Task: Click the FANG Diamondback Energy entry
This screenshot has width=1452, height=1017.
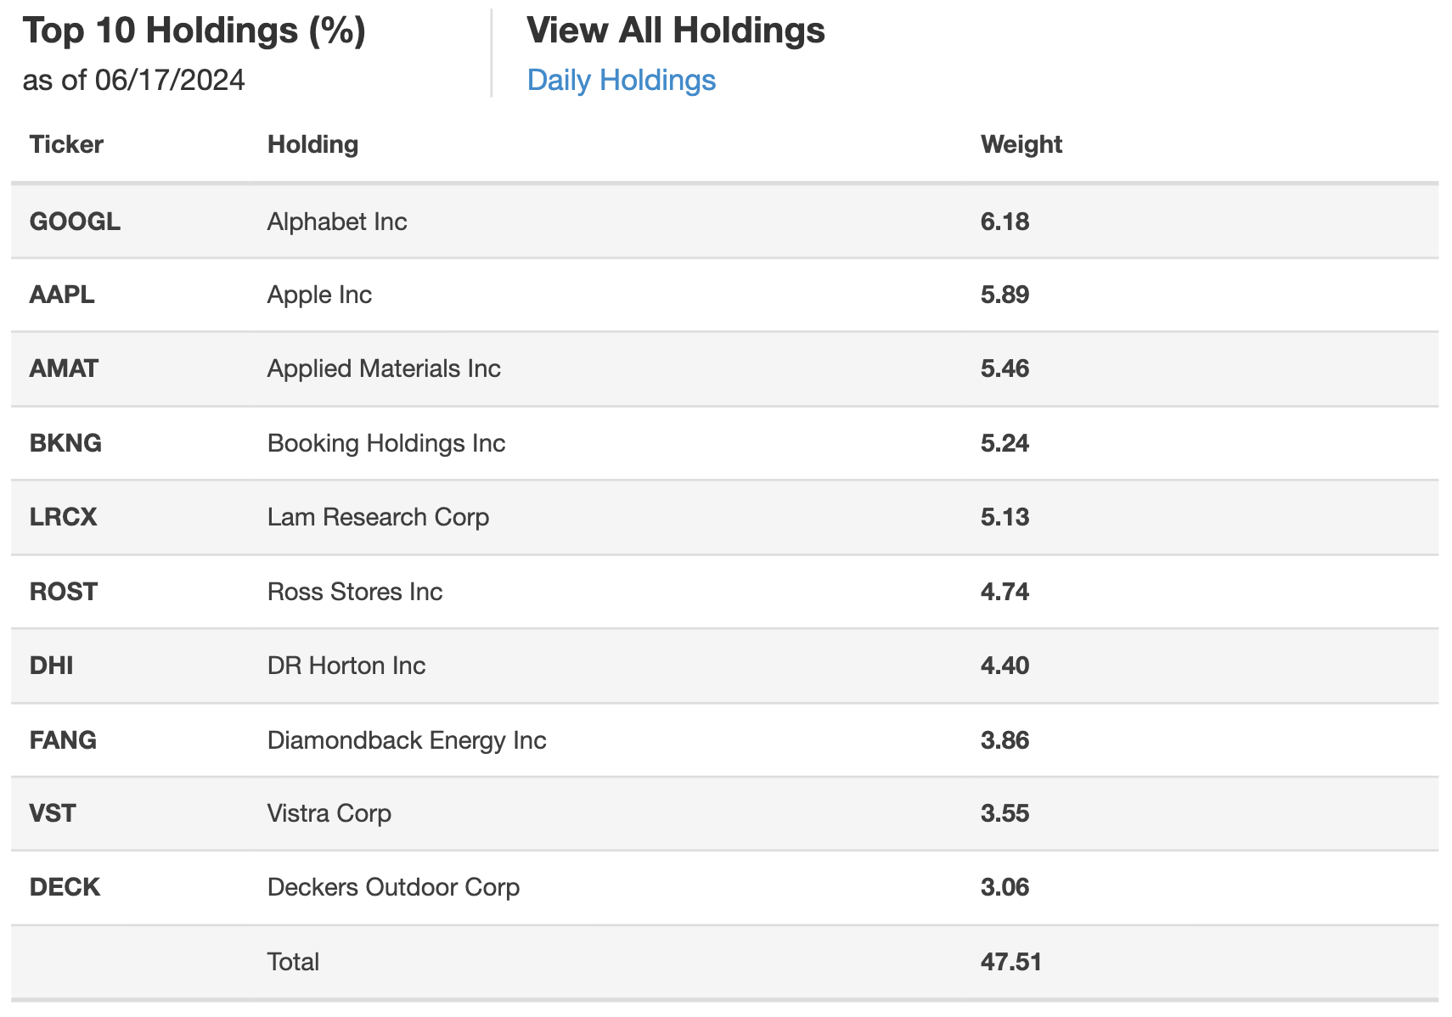Action: point(408,740)
